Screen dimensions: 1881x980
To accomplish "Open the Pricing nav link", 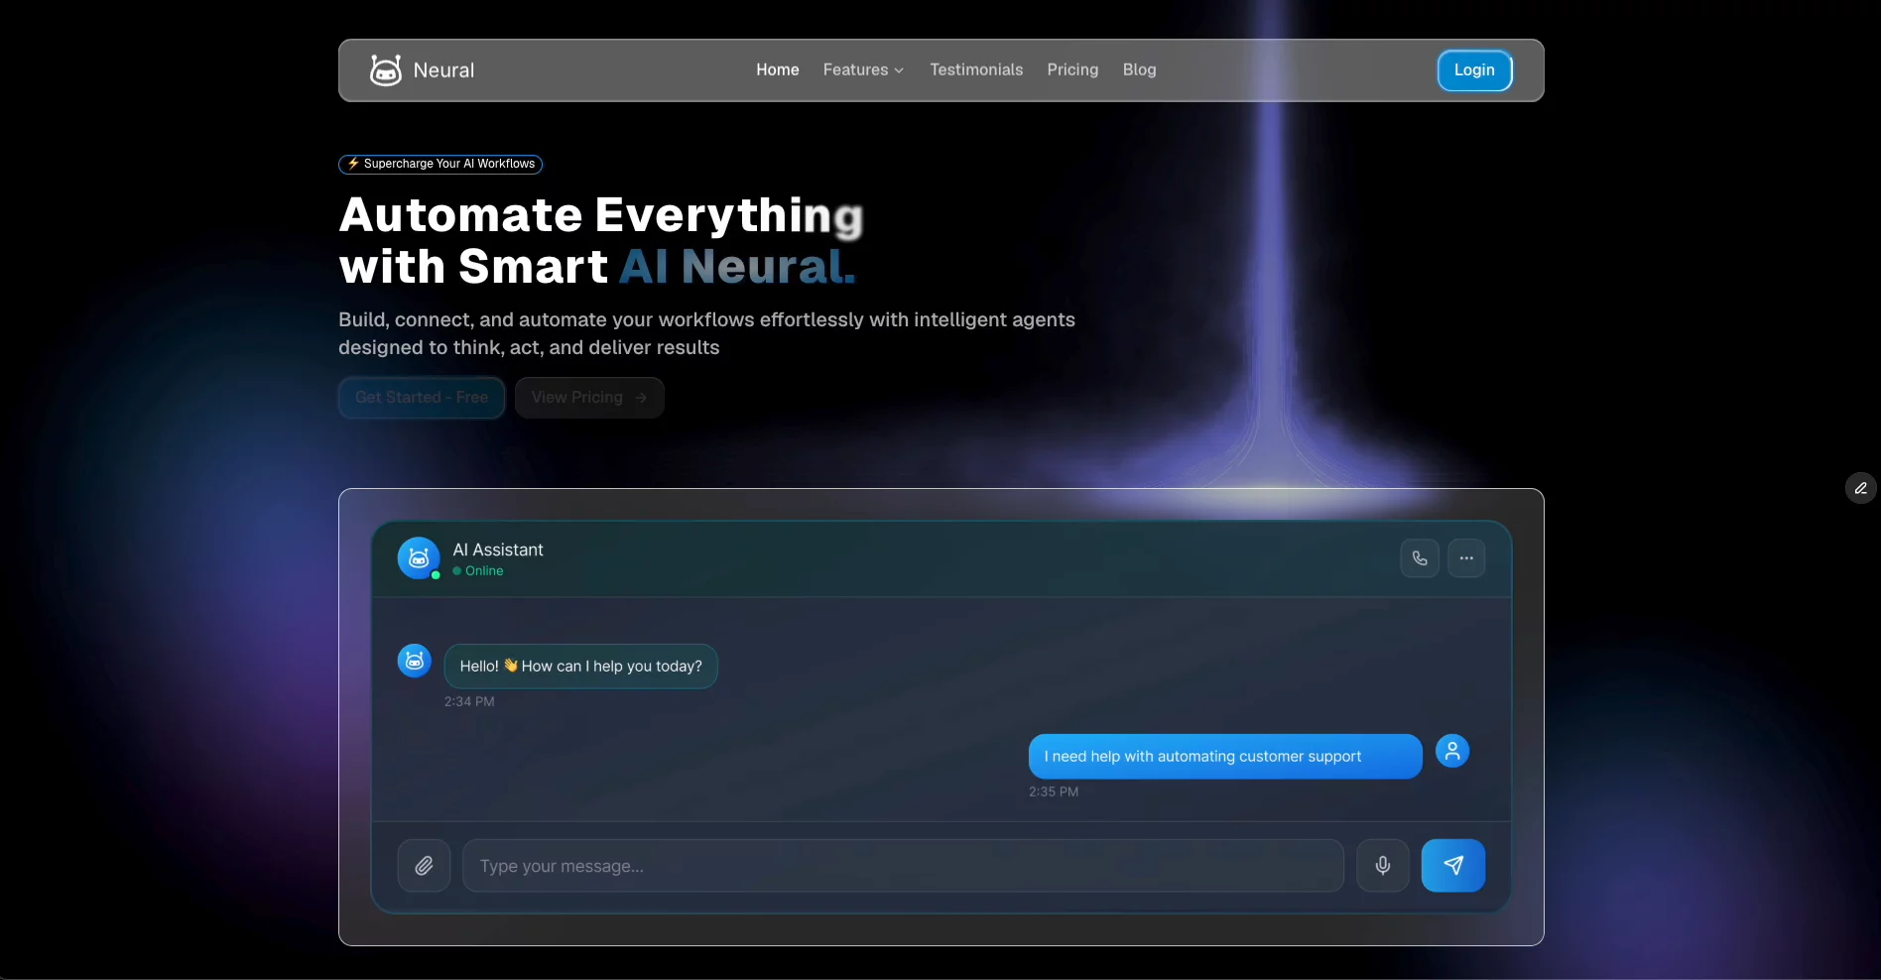I will tap(1072, 70).
